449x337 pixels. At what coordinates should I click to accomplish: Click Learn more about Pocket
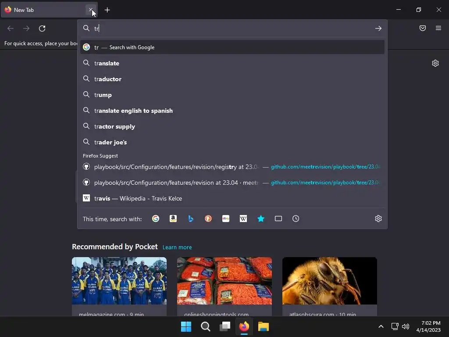177,247
